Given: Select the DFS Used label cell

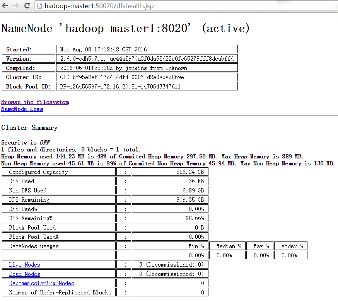Looking at the screenshot, I should click(59, 181).
